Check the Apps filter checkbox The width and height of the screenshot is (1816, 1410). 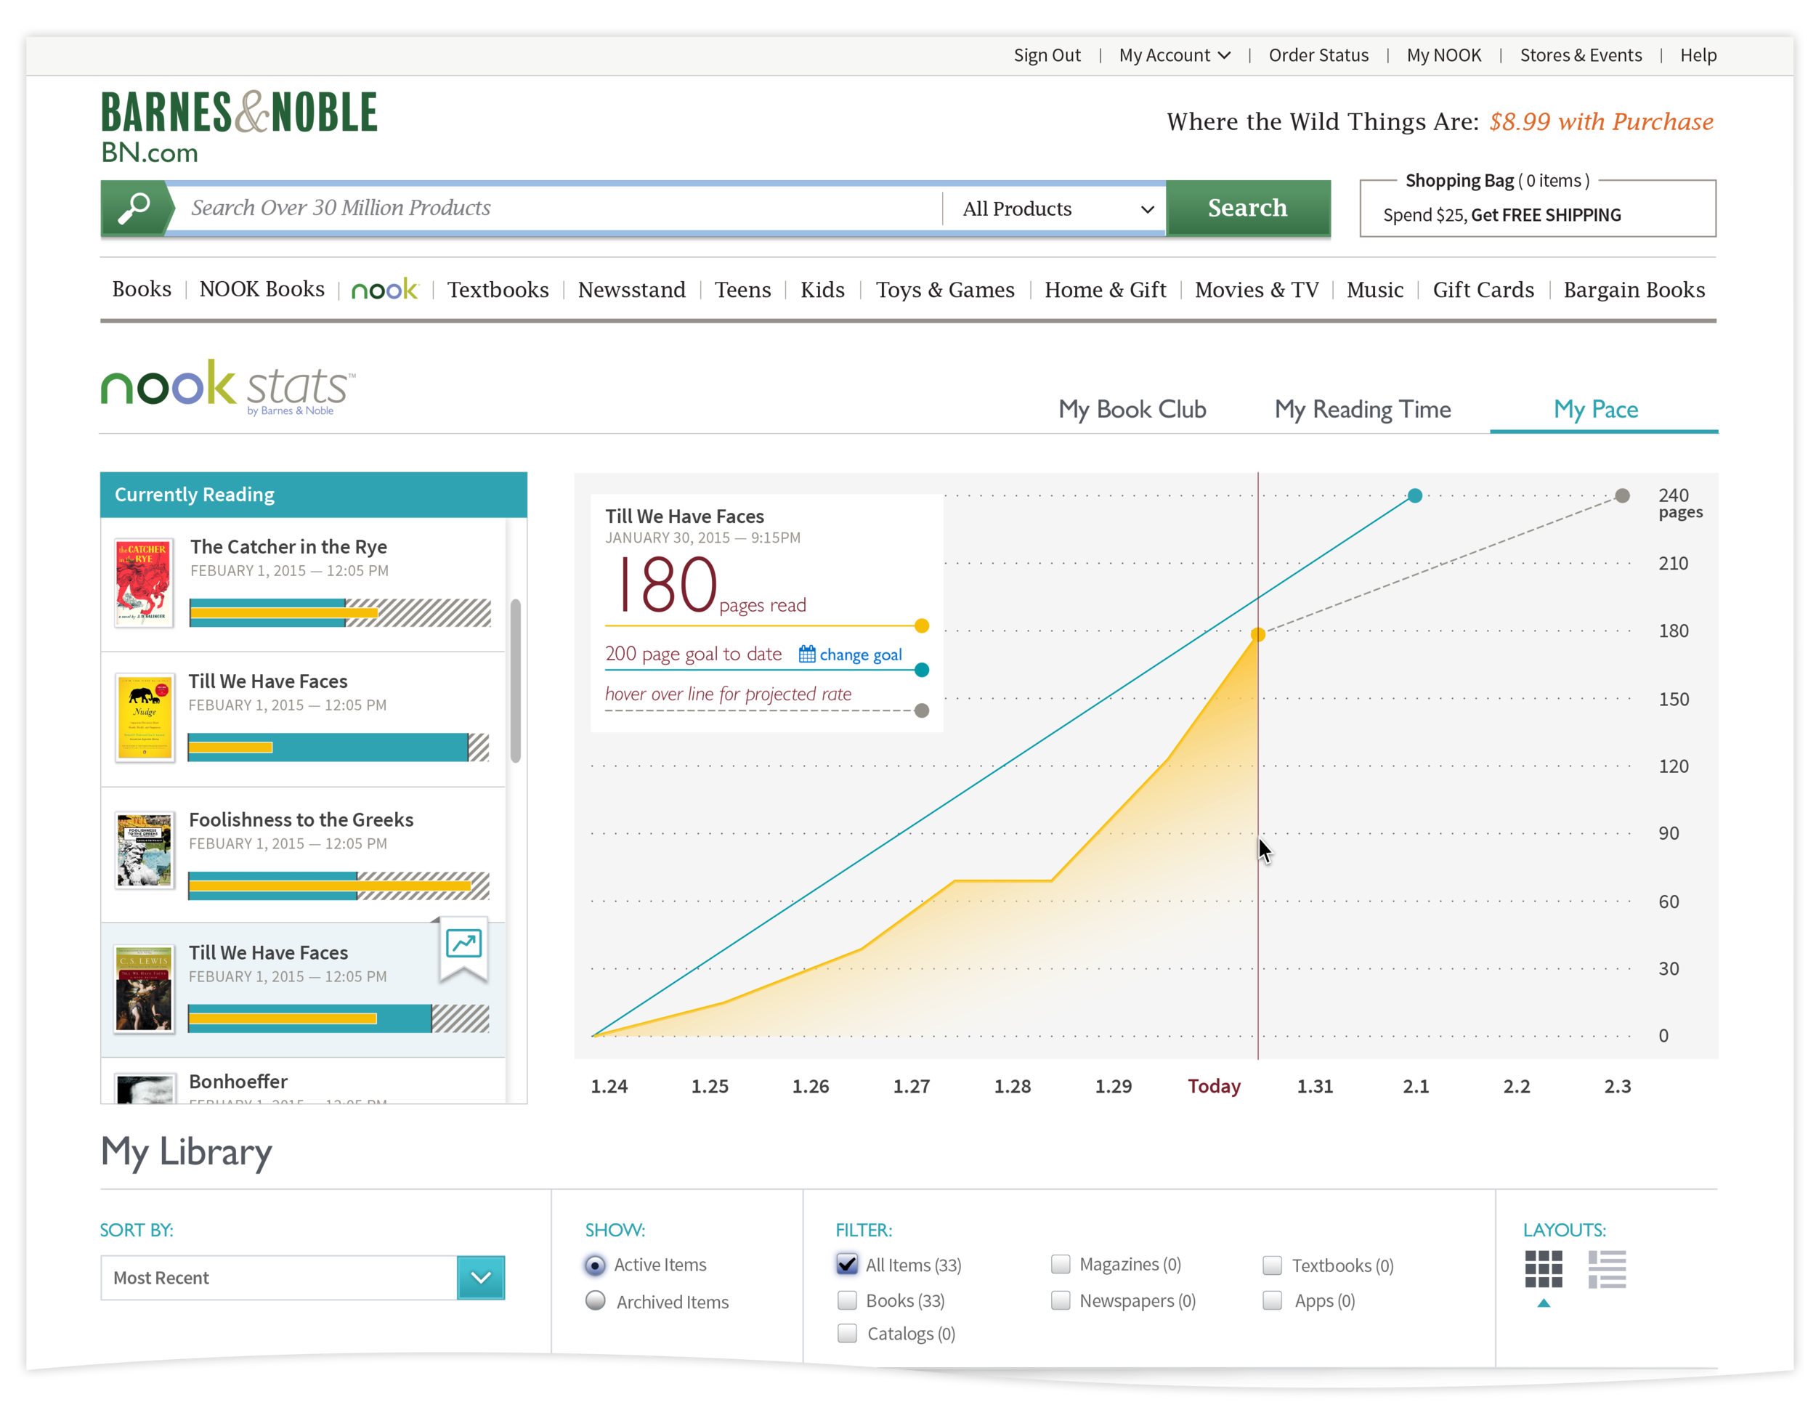pyautogui.click(x=1272, y=1300)
